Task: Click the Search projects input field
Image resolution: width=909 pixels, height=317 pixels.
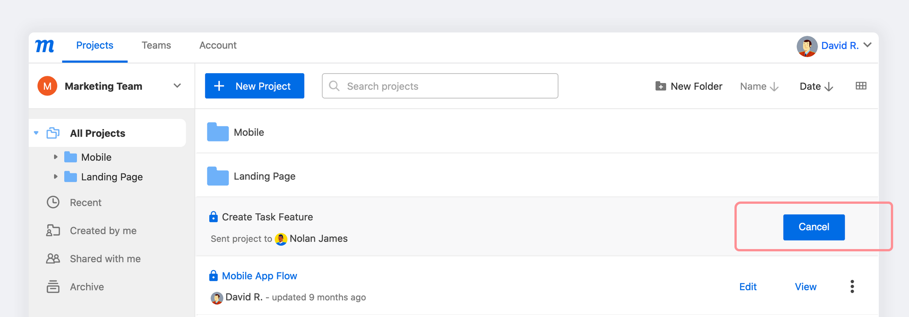Action: tap(440, 86)
